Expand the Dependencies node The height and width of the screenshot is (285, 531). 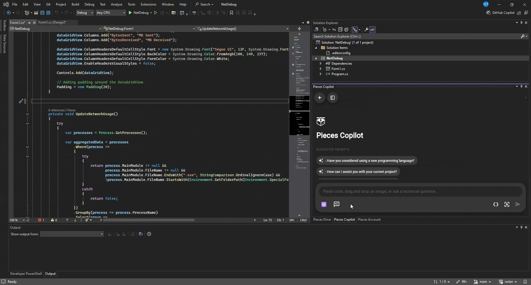(x=321, y=64)
